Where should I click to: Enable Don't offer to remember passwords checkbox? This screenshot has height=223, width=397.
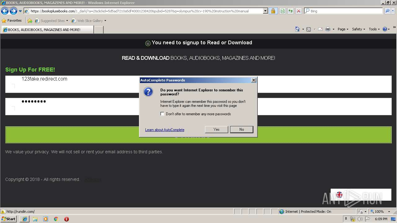[162, 114]
